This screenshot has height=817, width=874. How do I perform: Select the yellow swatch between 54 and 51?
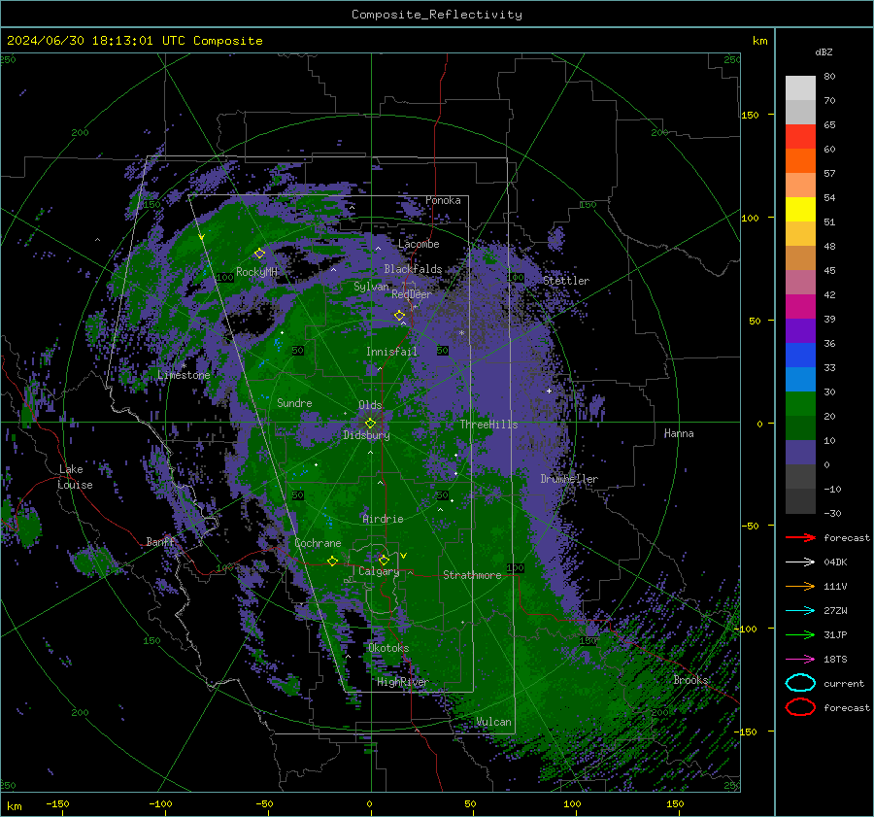click(800, 210)
